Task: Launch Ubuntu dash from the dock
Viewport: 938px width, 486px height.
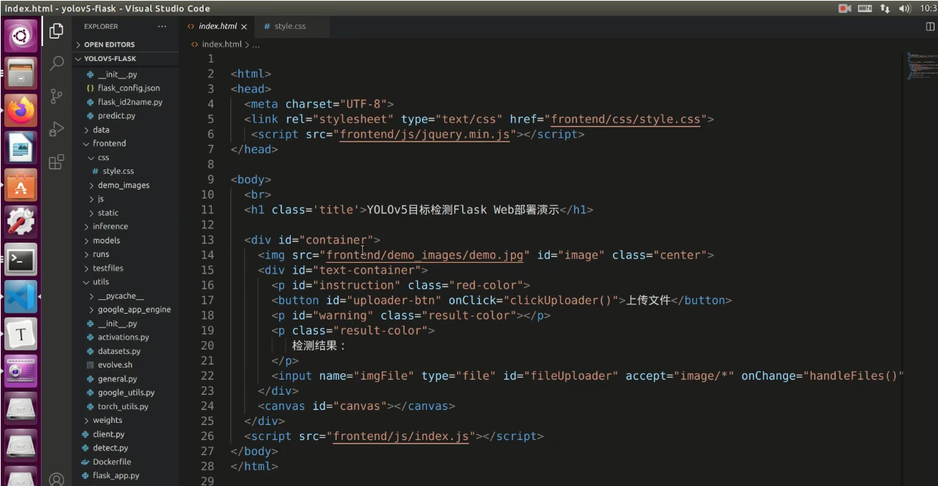Action: point(21,36)
